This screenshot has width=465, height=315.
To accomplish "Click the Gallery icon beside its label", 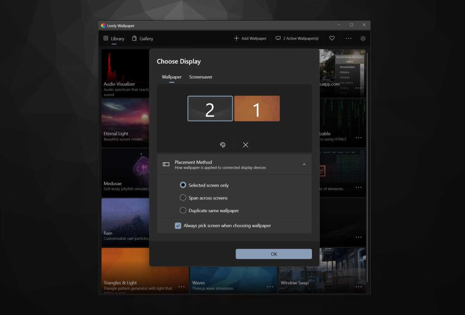I will 134,38.
